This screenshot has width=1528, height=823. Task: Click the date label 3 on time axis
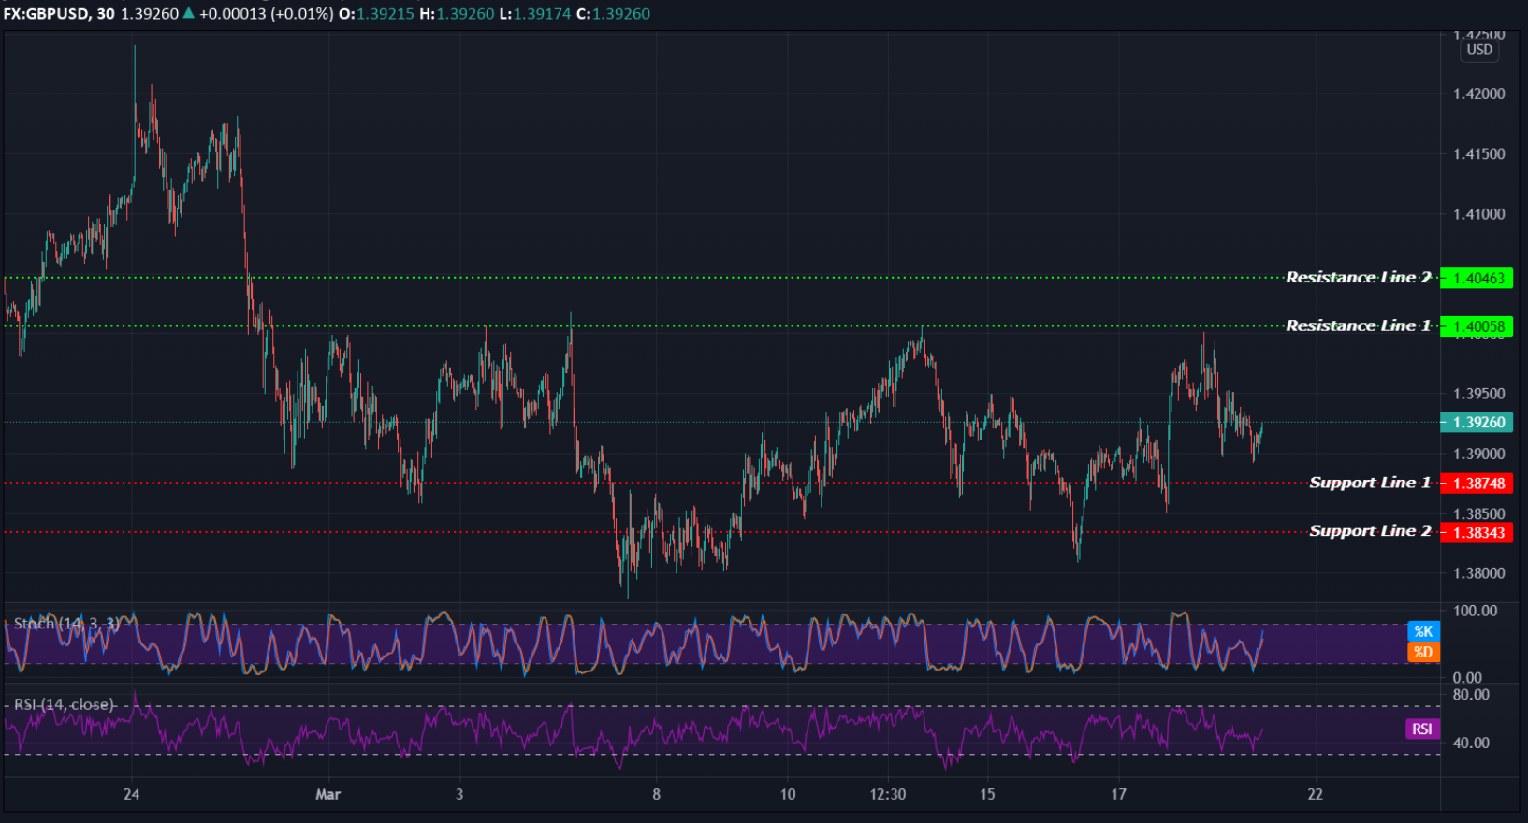[x=459, y=794]
